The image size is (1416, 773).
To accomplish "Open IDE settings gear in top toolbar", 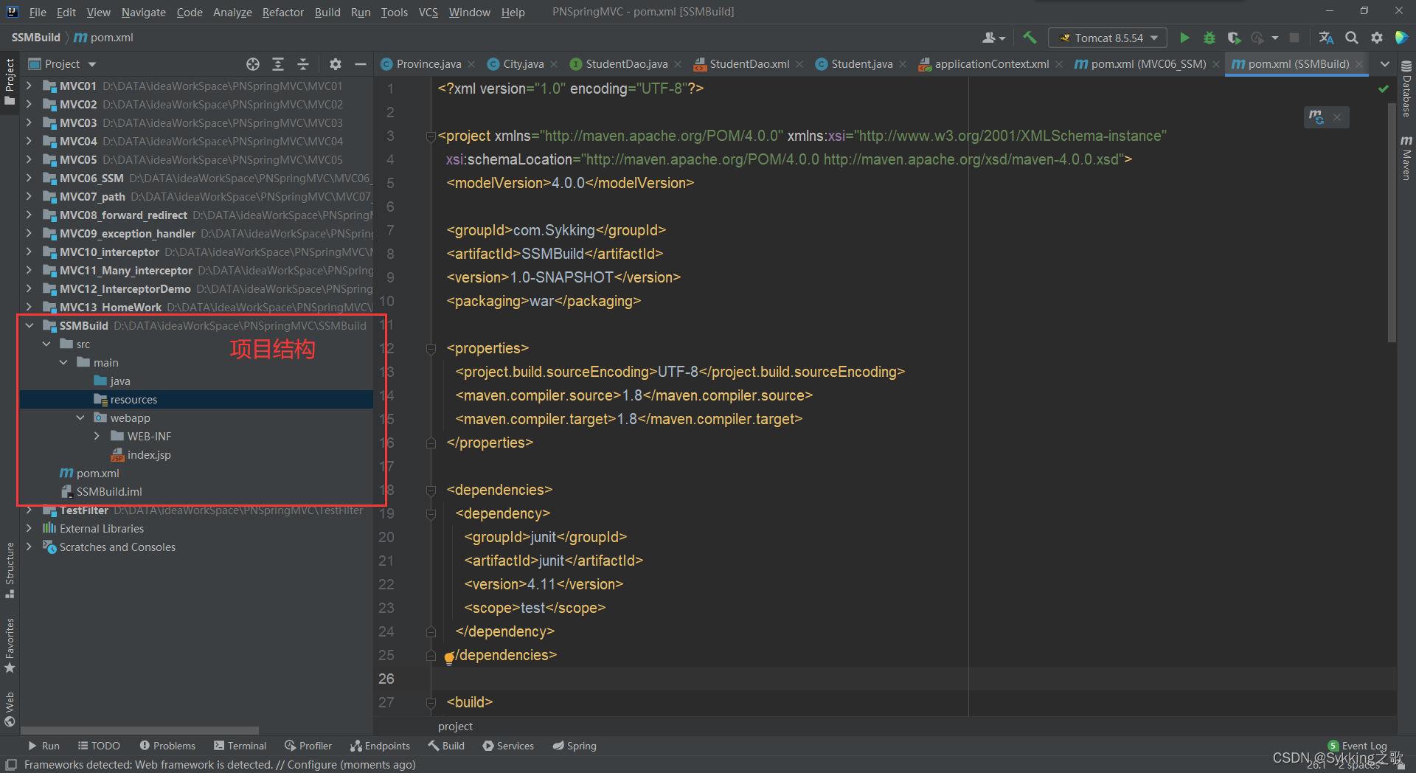I will coord(1377,38).
